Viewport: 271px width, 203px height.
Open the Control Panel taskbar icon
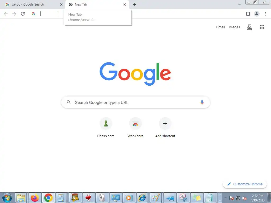115,198
